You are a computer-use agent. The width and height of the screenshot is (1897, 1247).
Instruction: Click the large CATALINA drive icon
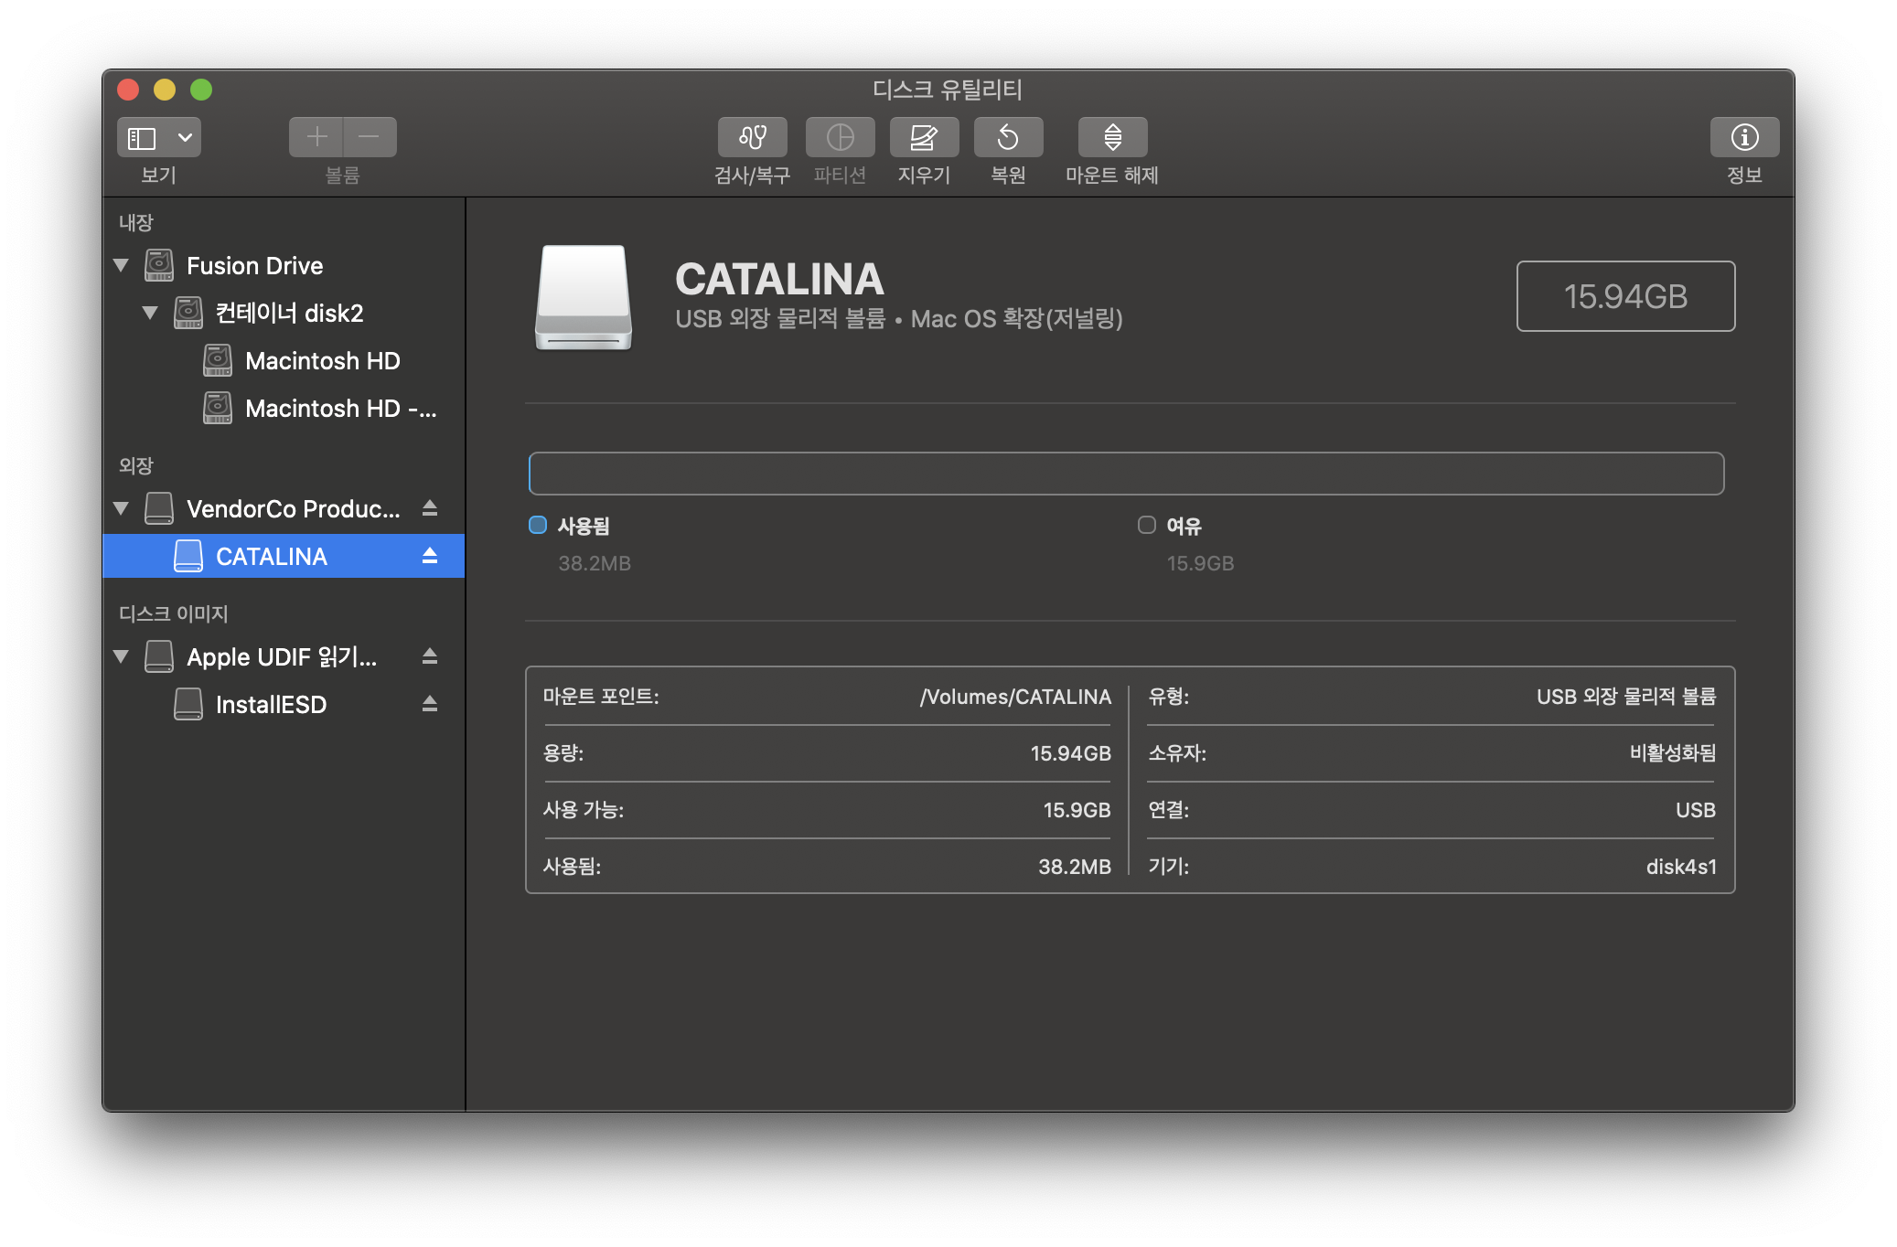pyautogui.click(x=584, y=297)
